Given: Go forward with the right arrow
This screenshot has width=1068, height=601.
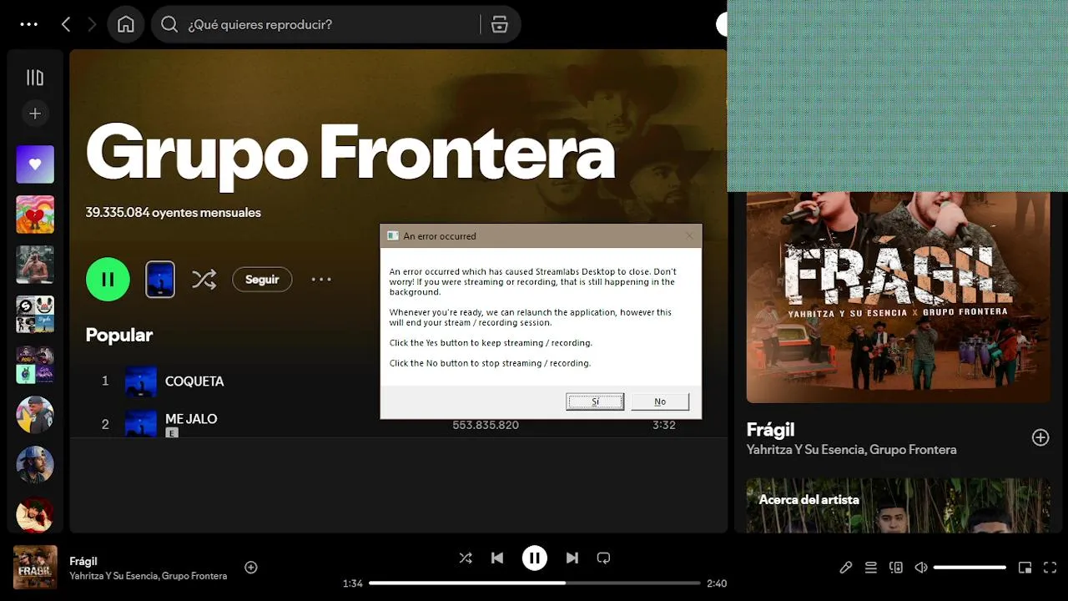Looking at the screenshot, I should tap(92, 24).
